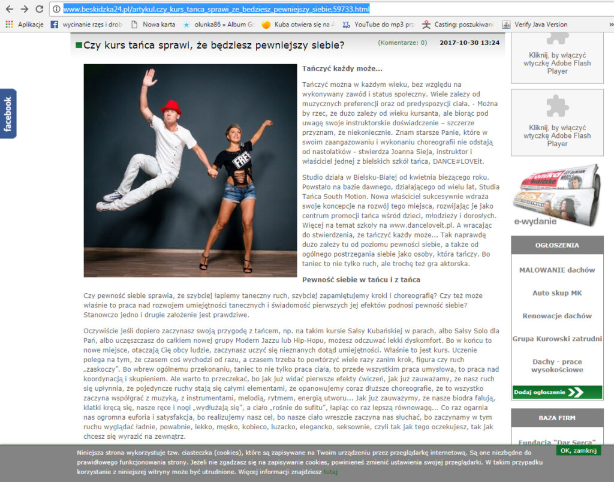Show more bookmarks with the overflow chevron
The image size is (614, 482).
click(x=608, y=25)
